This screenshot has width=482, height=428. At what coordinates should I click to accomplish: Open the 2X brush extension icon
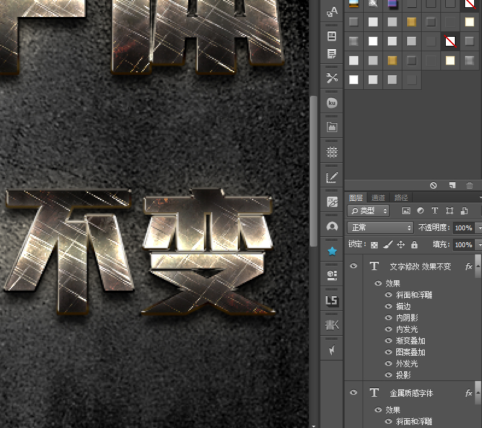[332, 202]
